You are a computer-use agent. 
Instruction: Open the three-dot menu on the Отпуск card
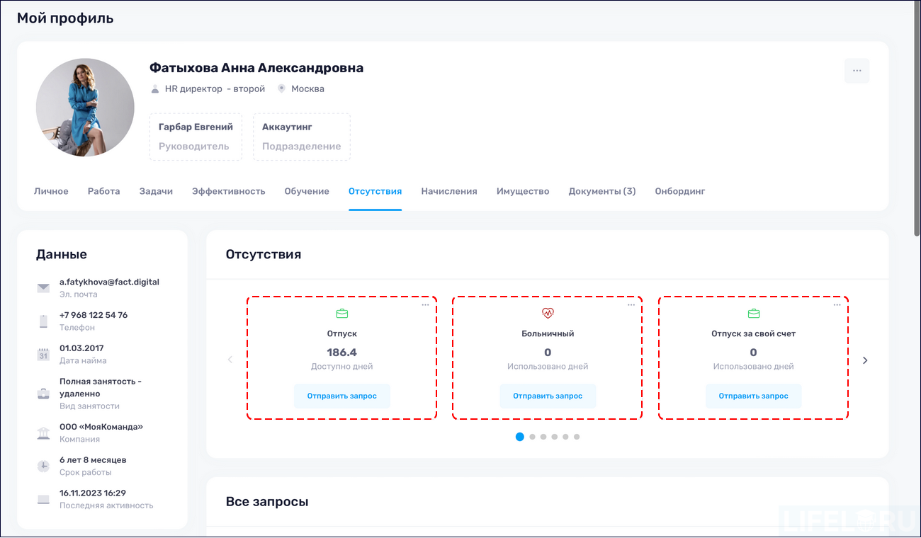coord(425,303)
